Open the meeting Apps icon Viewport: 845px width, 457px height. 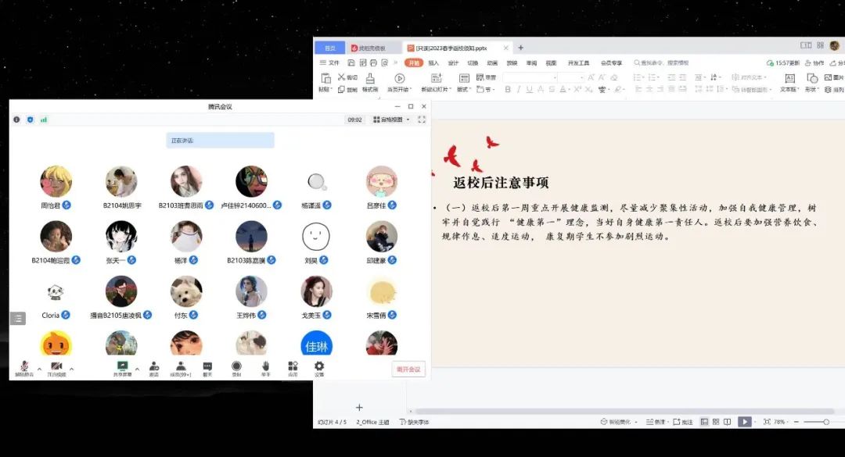[x=293, y=366]
